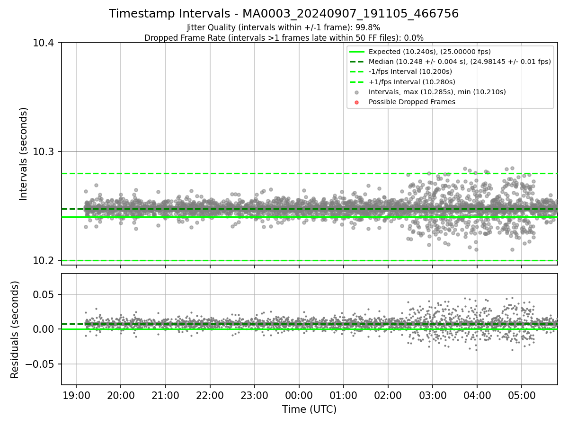This screenshot has height=426, width=568.
Task: Click the 19:00 time tick label
Action: click(76, 395)
